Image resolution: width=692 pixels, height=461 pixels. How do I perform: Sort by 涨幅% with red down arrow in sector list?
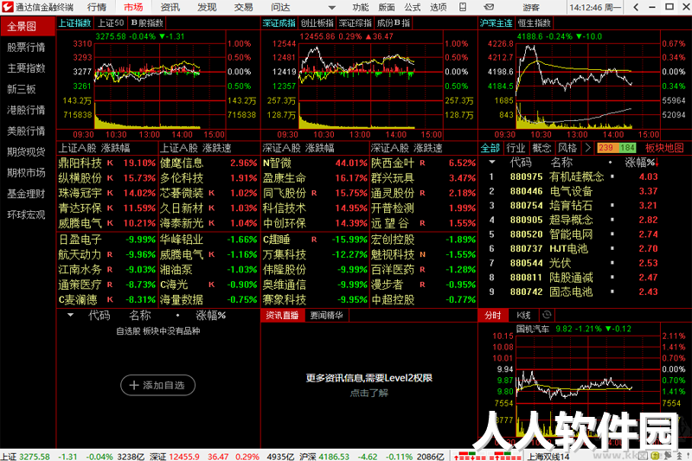(642, 163)
